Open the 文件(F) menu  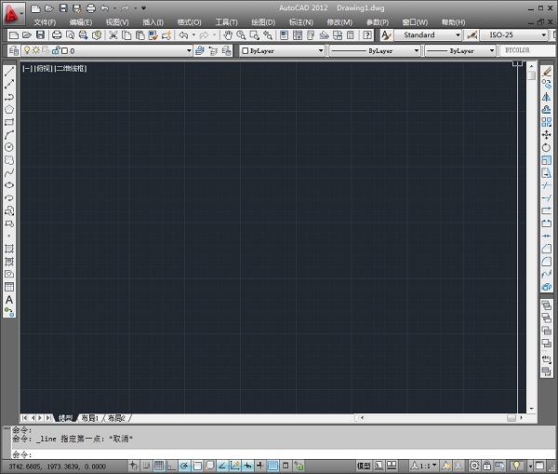click(45, 22)
